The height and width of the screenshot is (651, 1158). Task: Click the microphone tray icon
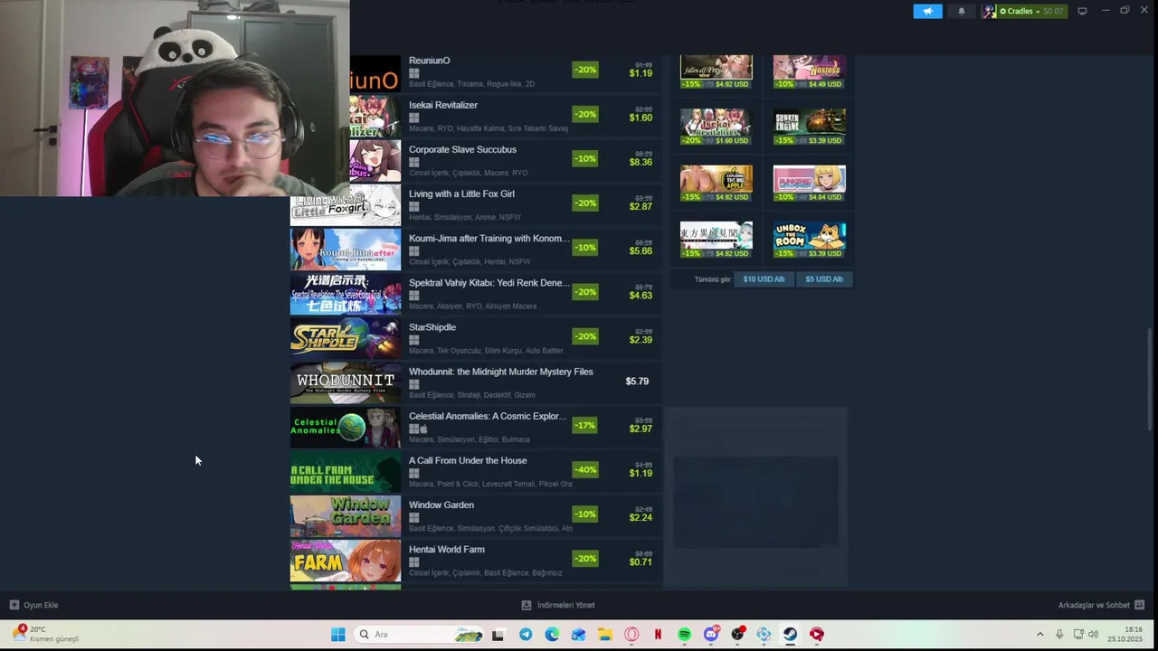(x=1059, y=635)
